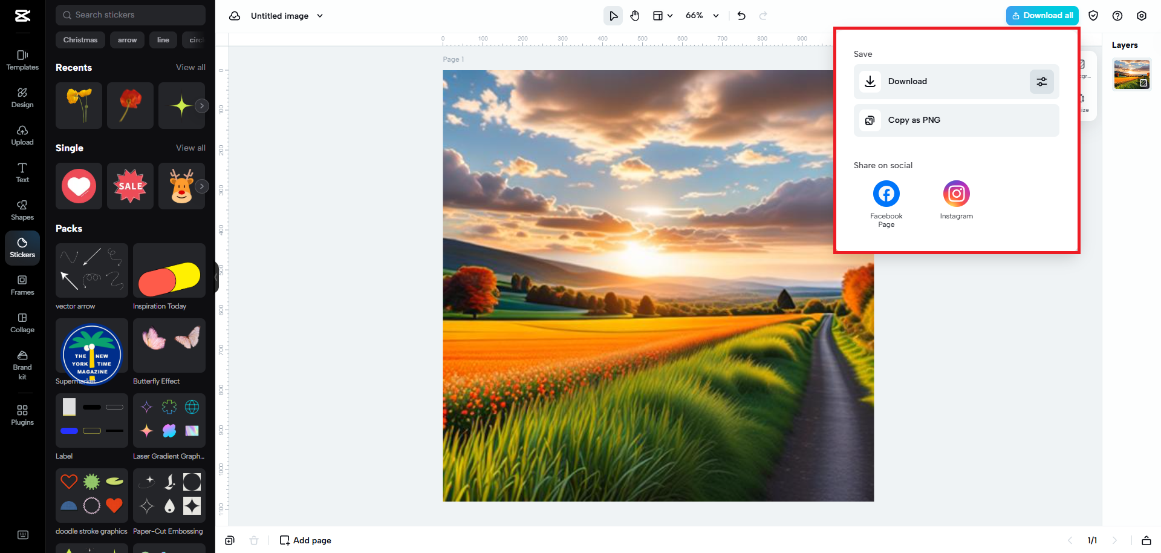The height and width of the screenshot is (553, 1161).
Task: Select the arrow sticker category tag
Action: click(127, 39)
